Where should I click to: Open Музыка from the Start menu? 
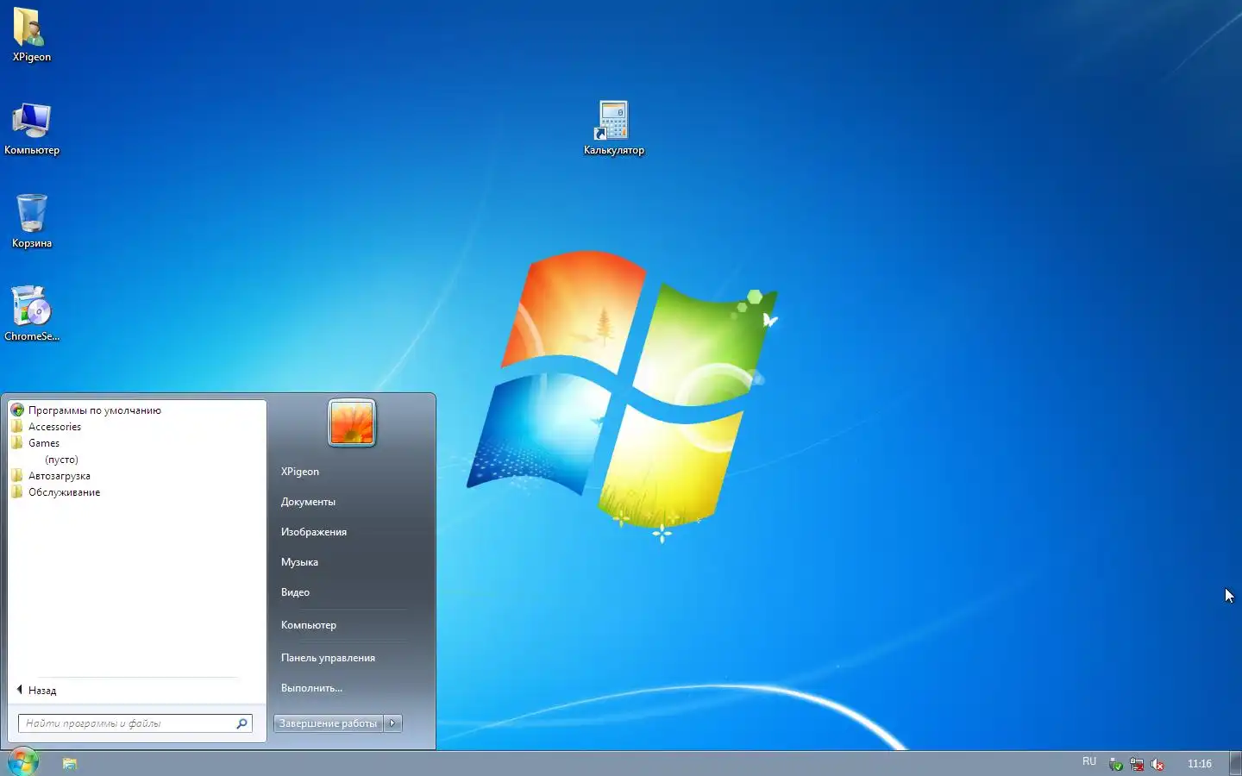point(299,562)
